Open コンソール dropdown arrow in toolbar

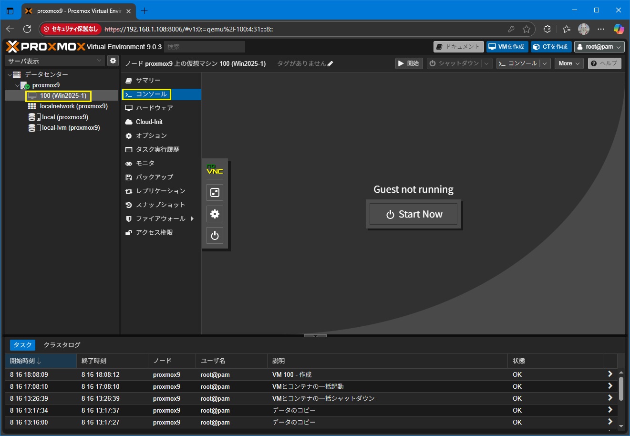(546, 63)
